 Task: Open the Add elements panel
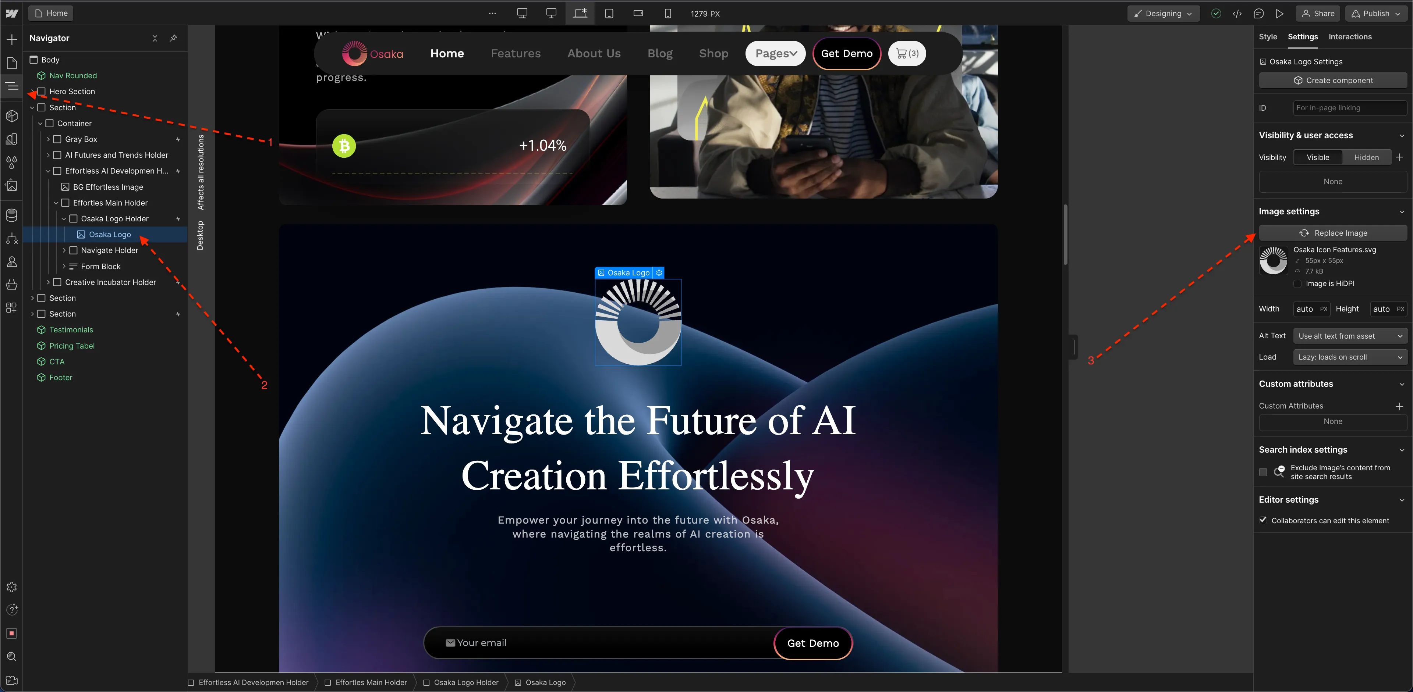point(11,39)
